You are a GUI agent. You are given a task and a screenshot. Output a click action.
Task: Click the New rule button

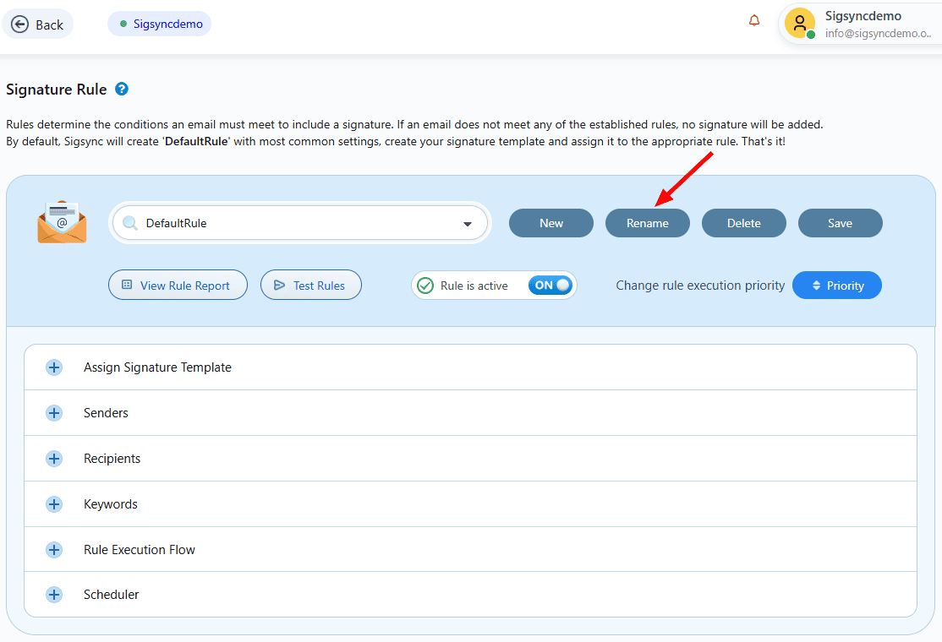click(550, 223)
